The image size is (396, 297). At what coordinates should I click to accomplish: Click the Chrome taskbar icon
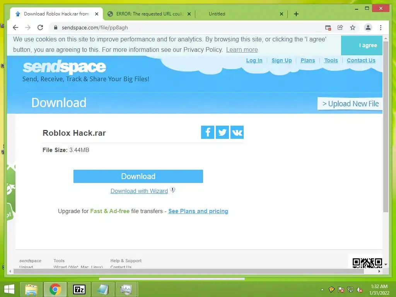tap(55, 289)
